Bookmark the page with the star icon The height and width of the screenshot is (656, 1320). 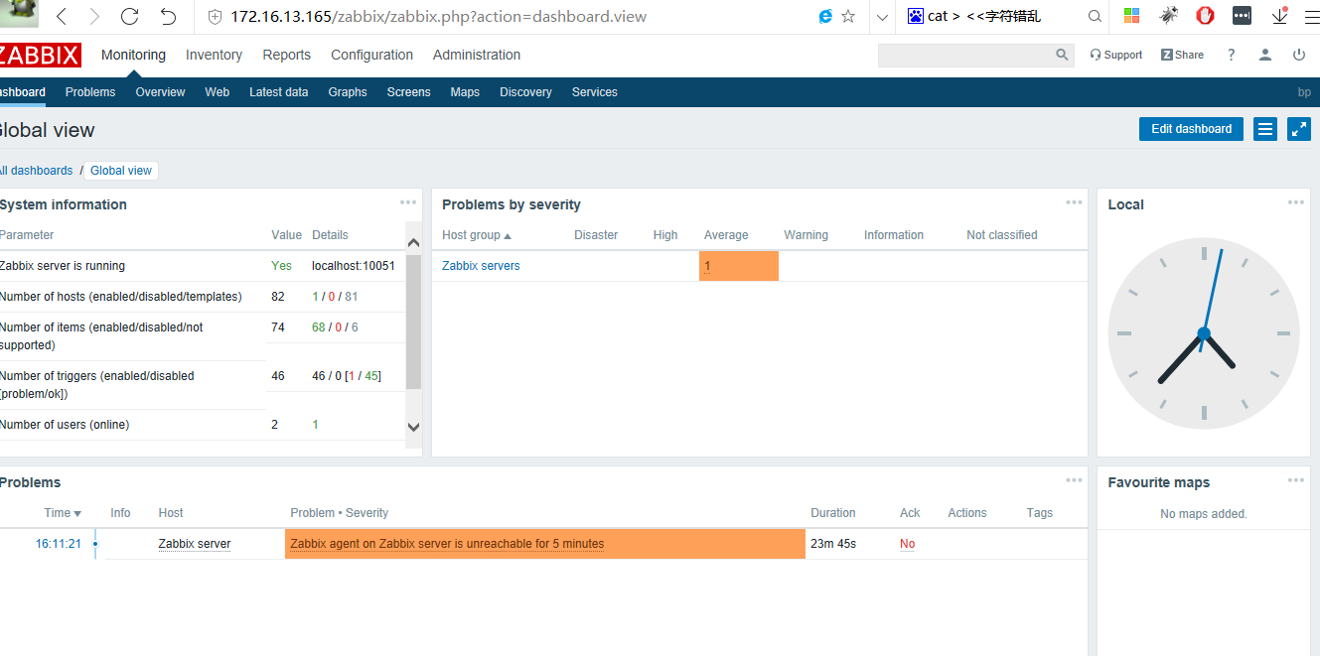848,16
